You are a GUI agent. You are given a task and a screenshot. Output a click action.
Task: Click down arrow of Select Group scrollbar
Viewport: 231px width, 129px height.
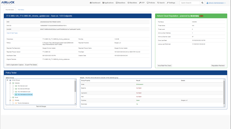pos(75,104)
